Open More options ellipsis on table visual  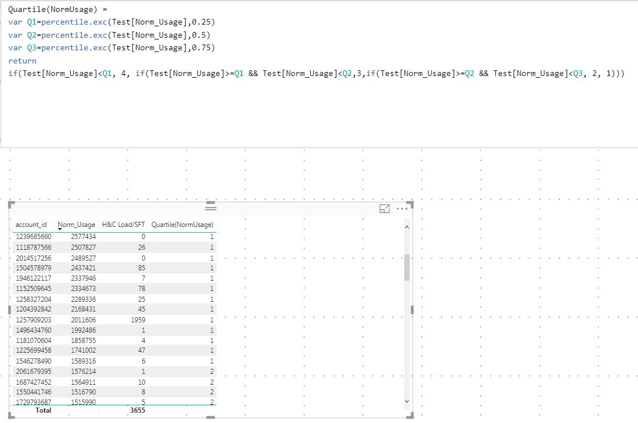point(402,209)
